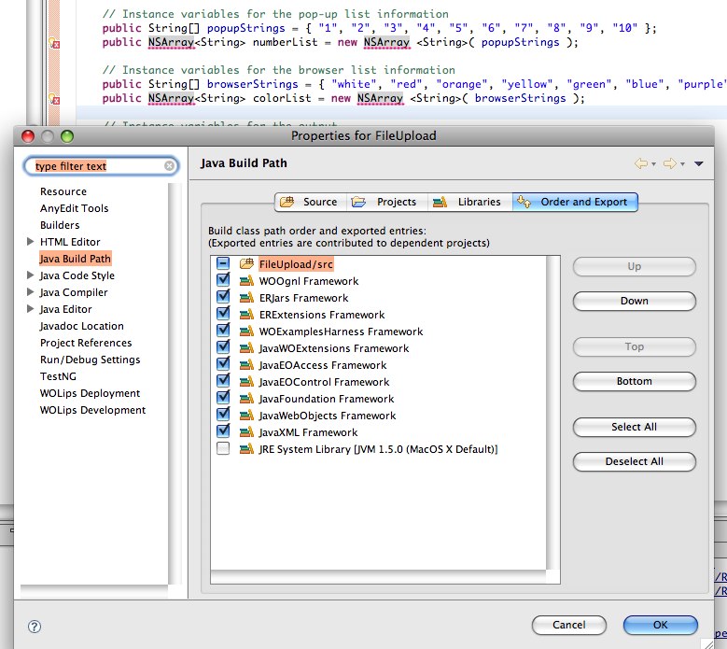
Task: Switch to the Source tab
Action: pos(311,202)
